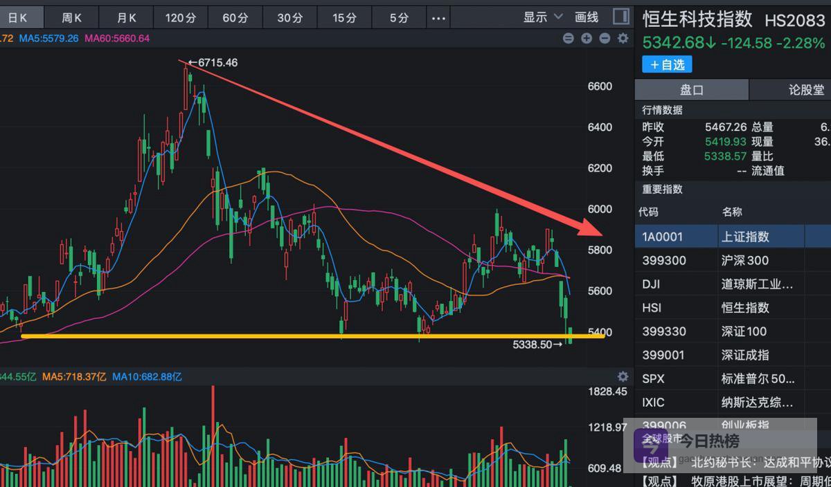Viewport: 831px width, 487px height.
Task: Click the zoom out minus icon
Action: pos(605,38)
